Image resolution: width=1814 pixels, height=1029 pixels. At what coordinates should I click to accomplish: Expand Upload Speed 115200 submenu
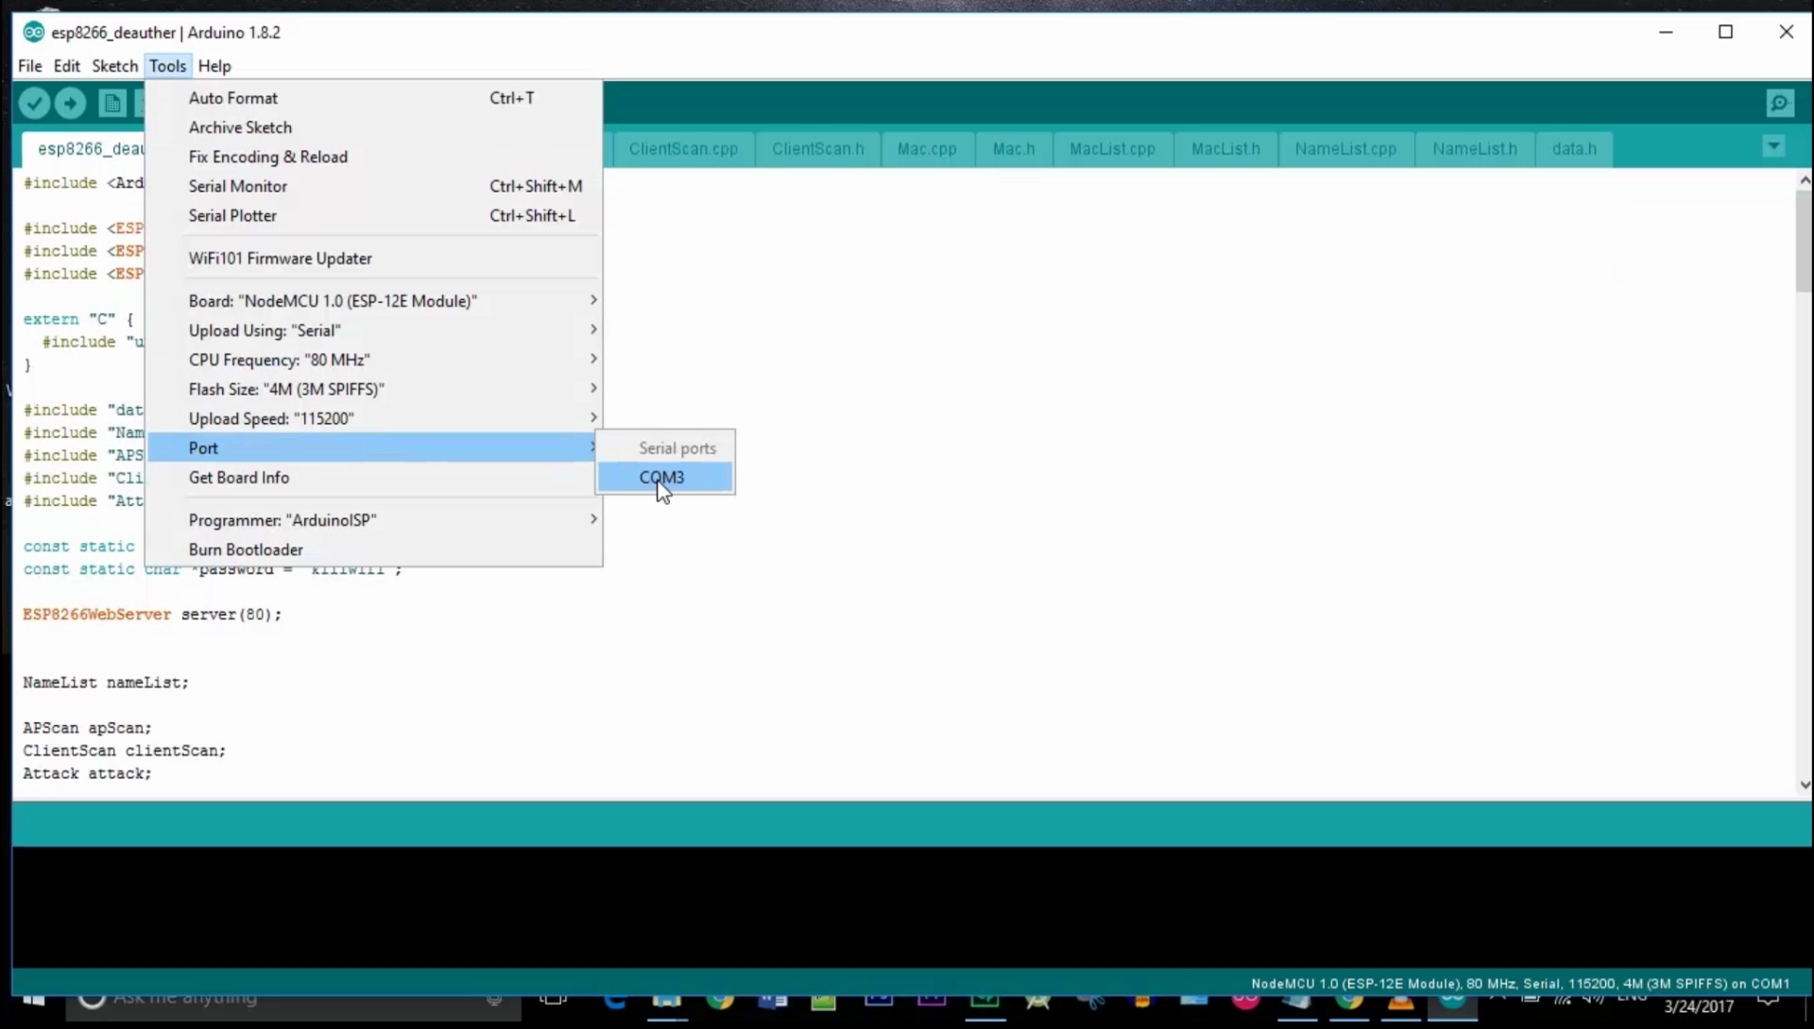point(375,418)
